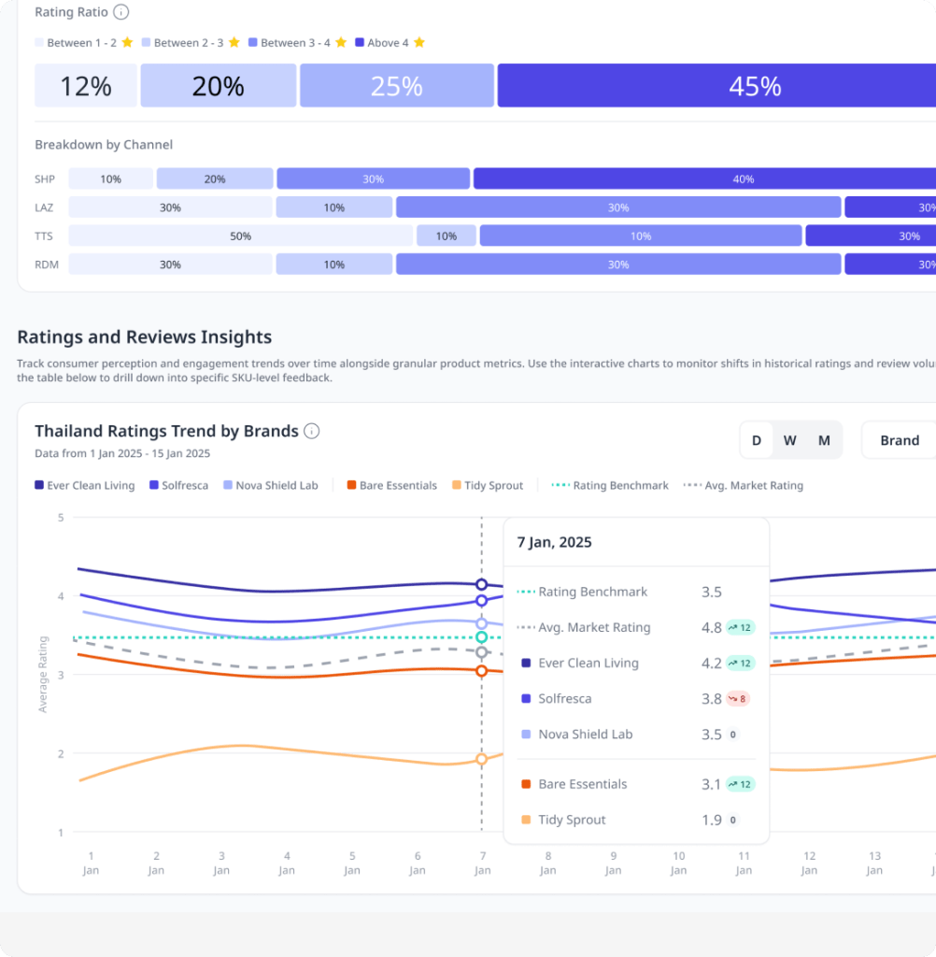Click the Ever Clean Living trend badge in tooltip
This screenshot has width=936, height=957.
point(740,663)
